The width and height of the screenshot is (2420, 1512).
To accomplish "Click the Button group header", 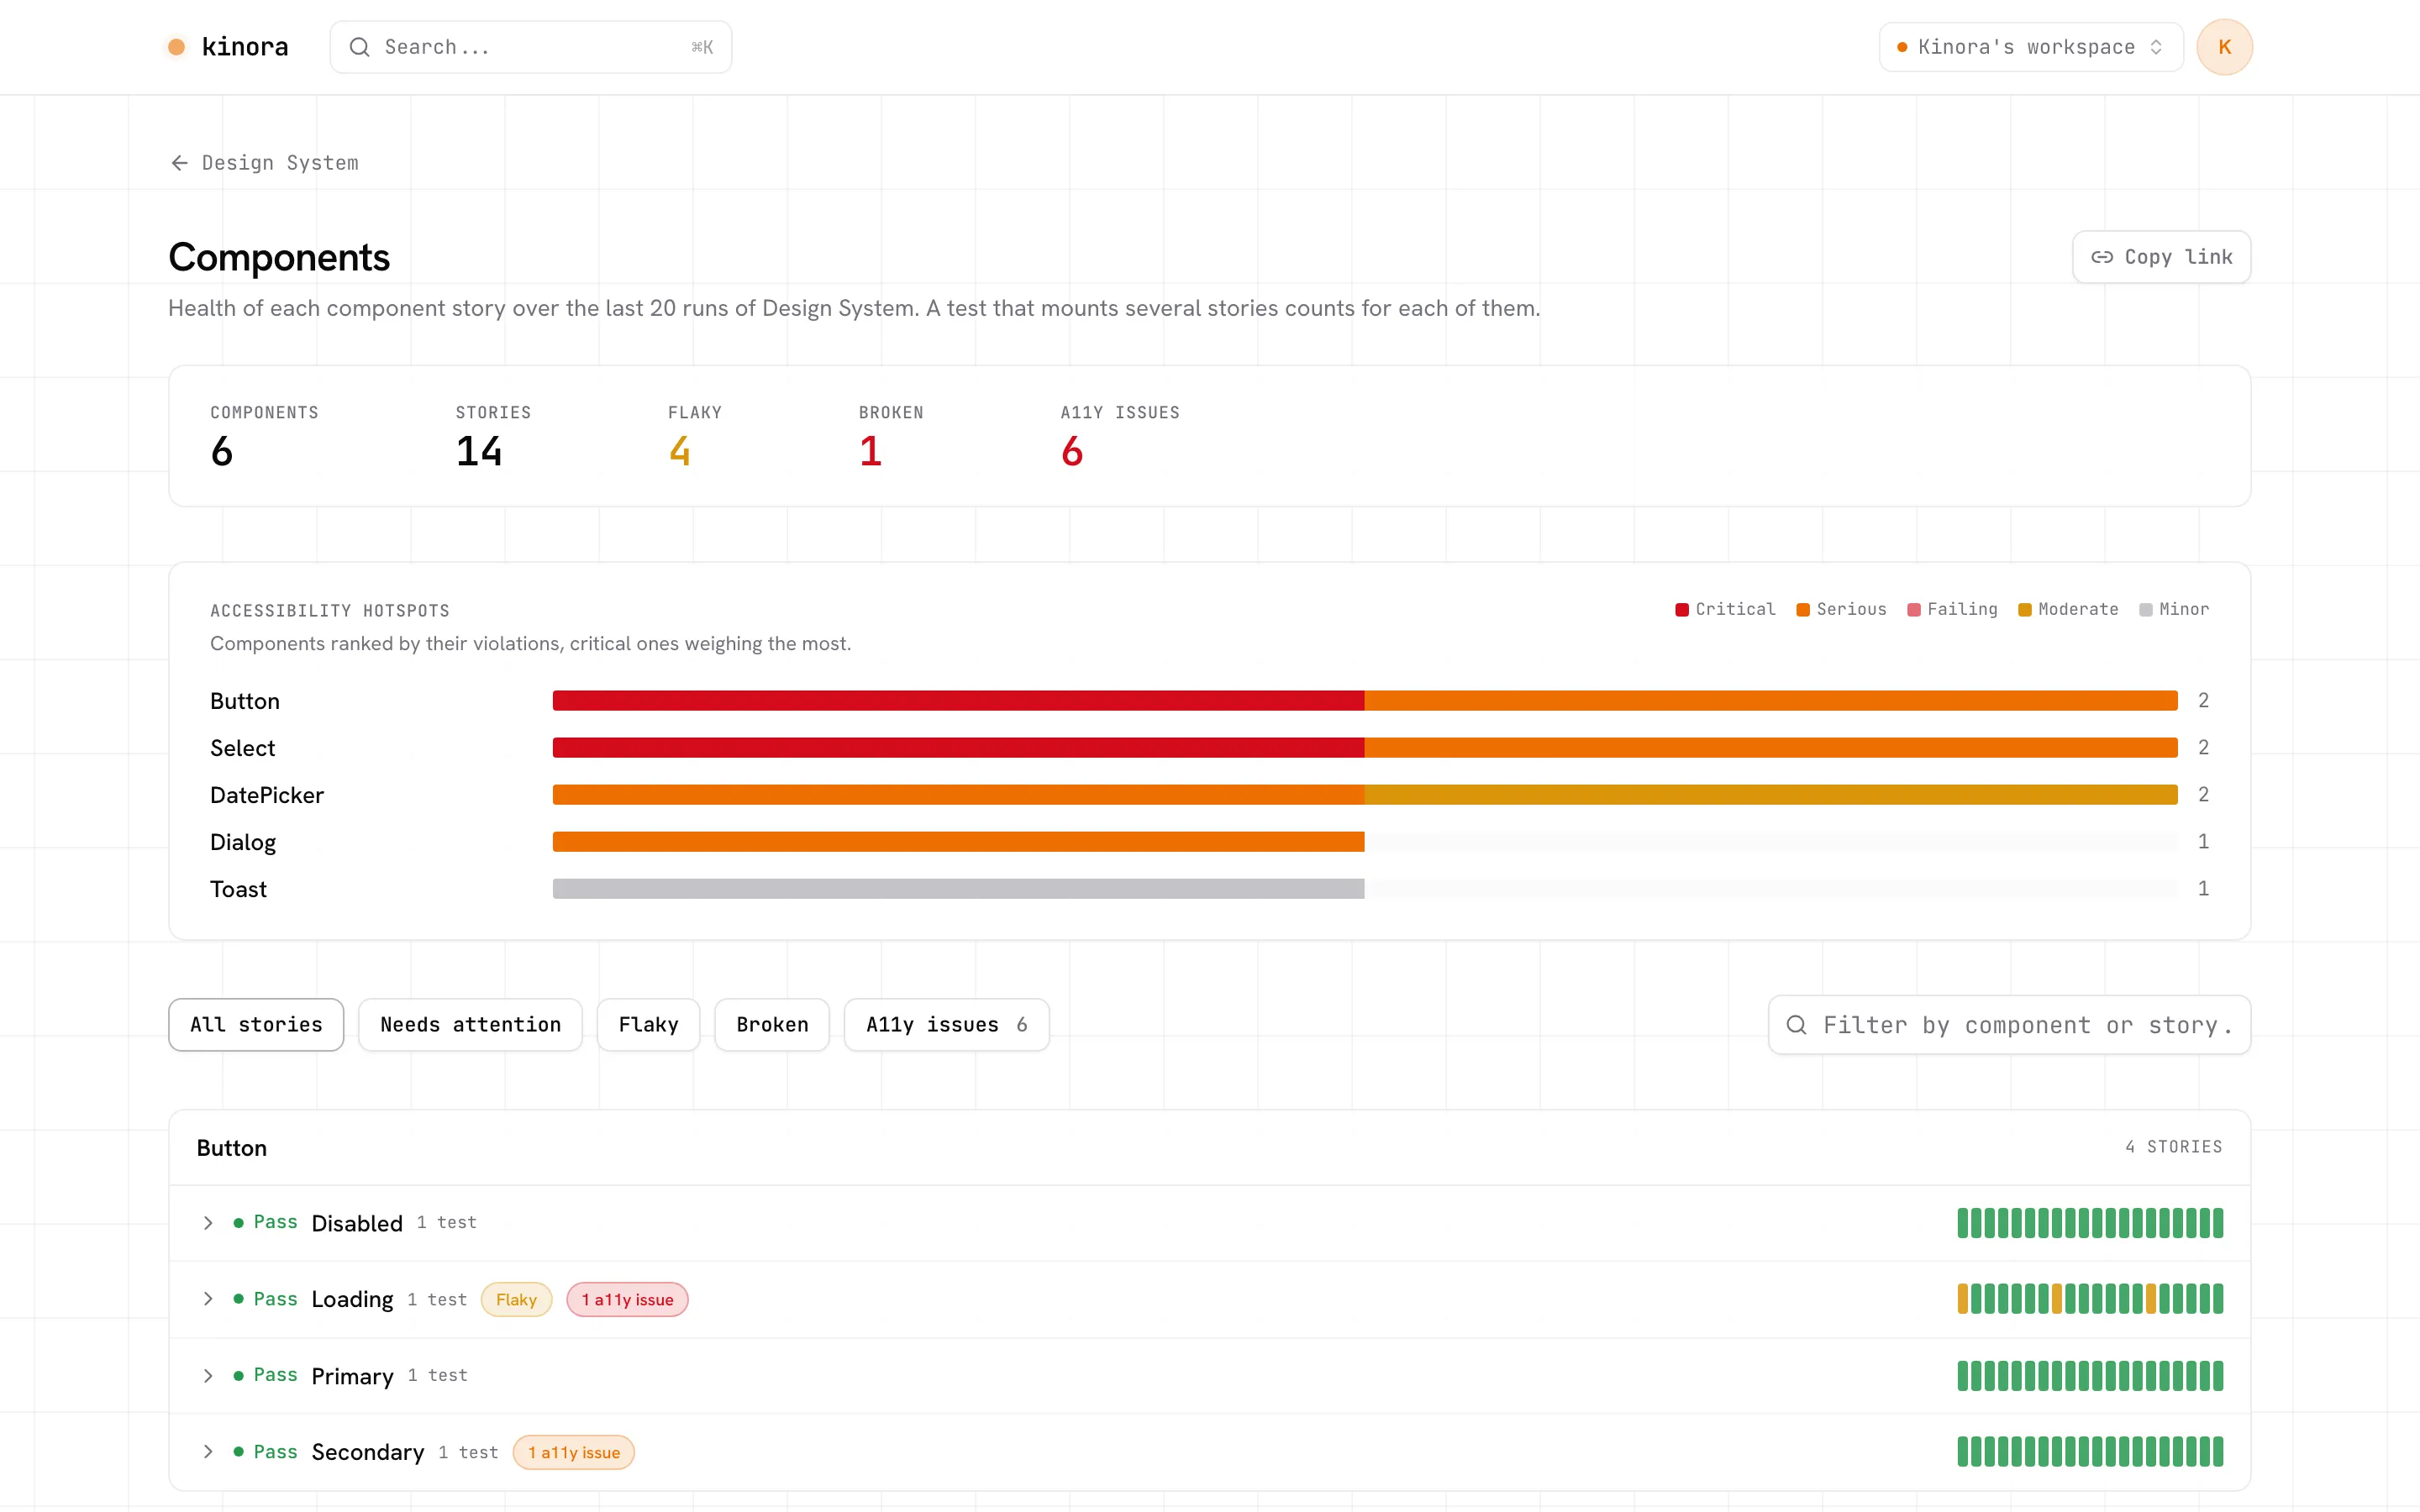I will click(1210, 1148).
